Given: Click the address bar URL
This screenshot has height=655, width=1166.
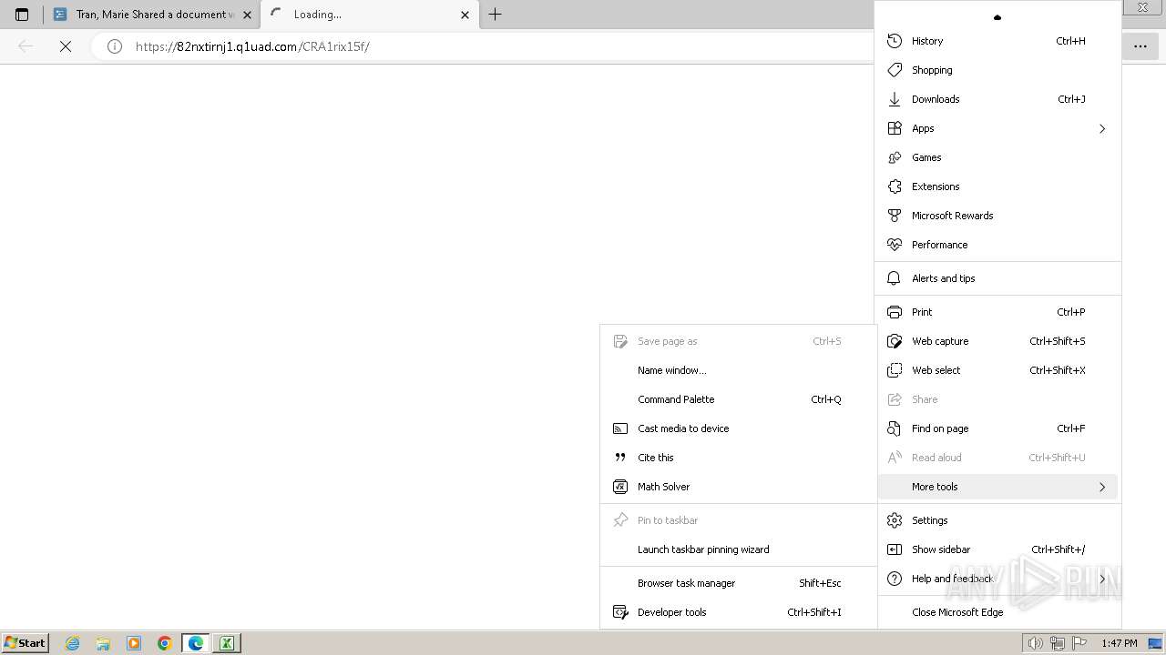Looking at the screenshot, I should coord(252,46).
